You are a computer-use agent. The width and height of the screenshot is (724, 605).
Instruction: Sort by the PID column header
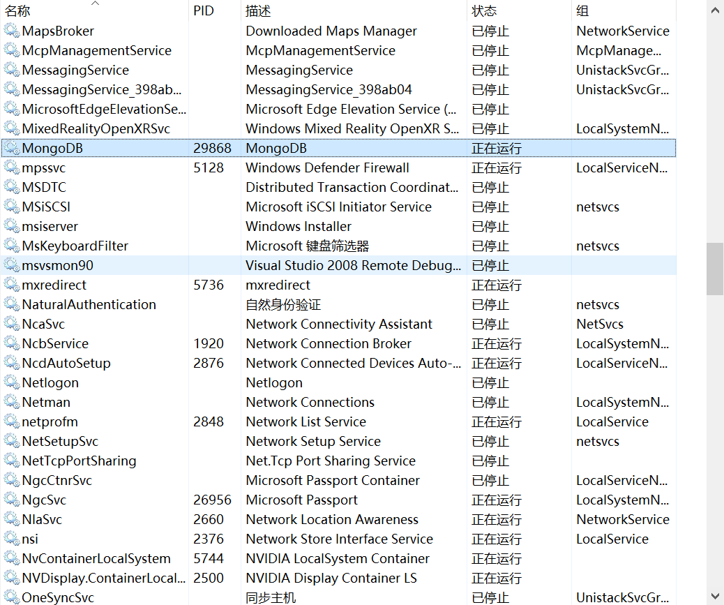pos(215,10)
